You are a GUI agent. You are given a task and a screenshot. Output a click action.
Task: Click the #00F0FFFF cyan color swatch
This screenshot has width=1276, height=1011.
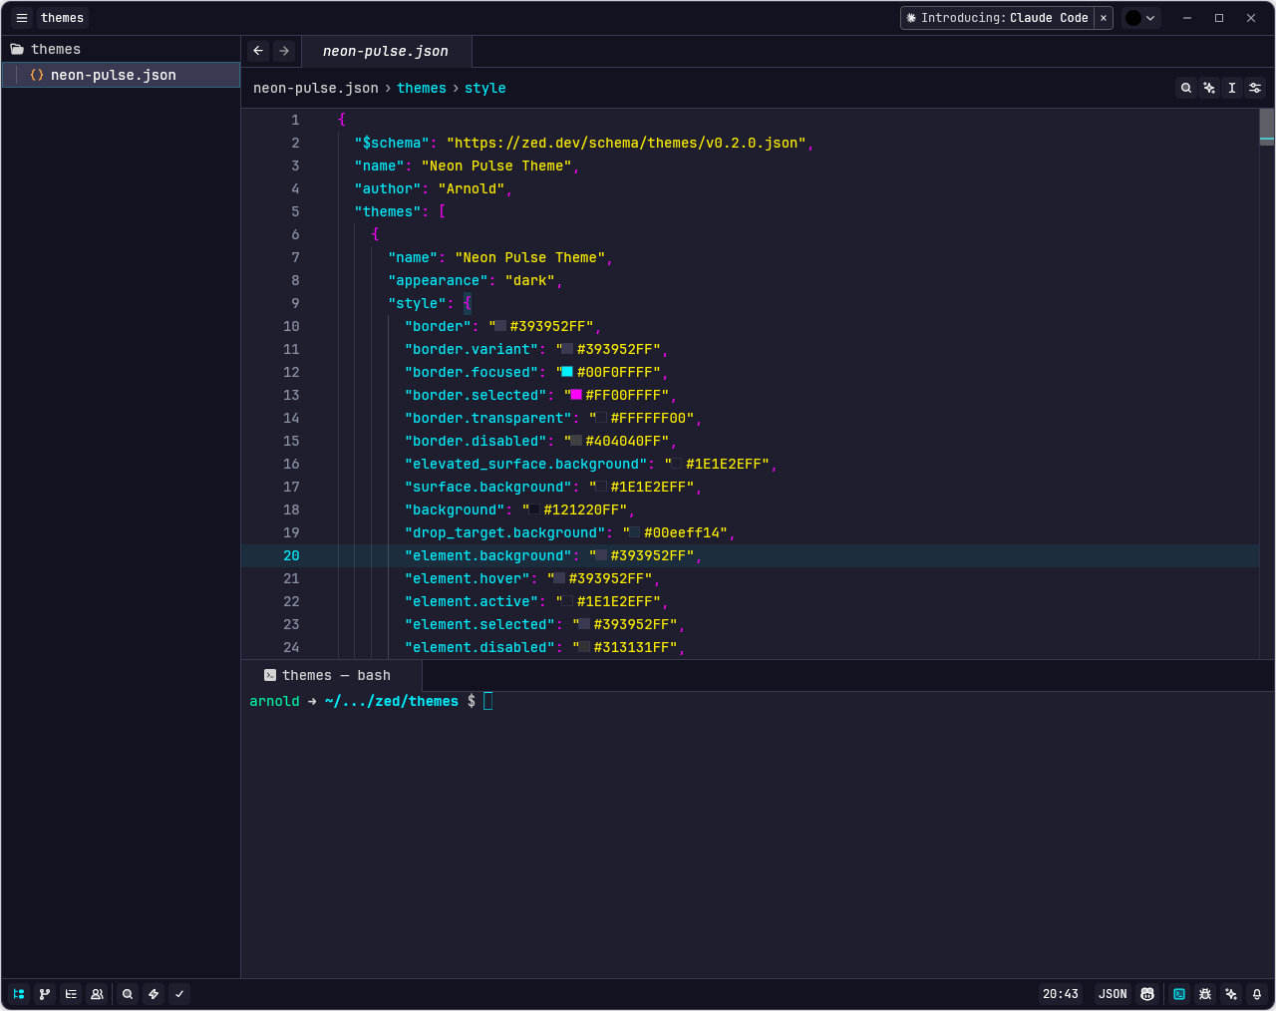(x=567, y=372)
